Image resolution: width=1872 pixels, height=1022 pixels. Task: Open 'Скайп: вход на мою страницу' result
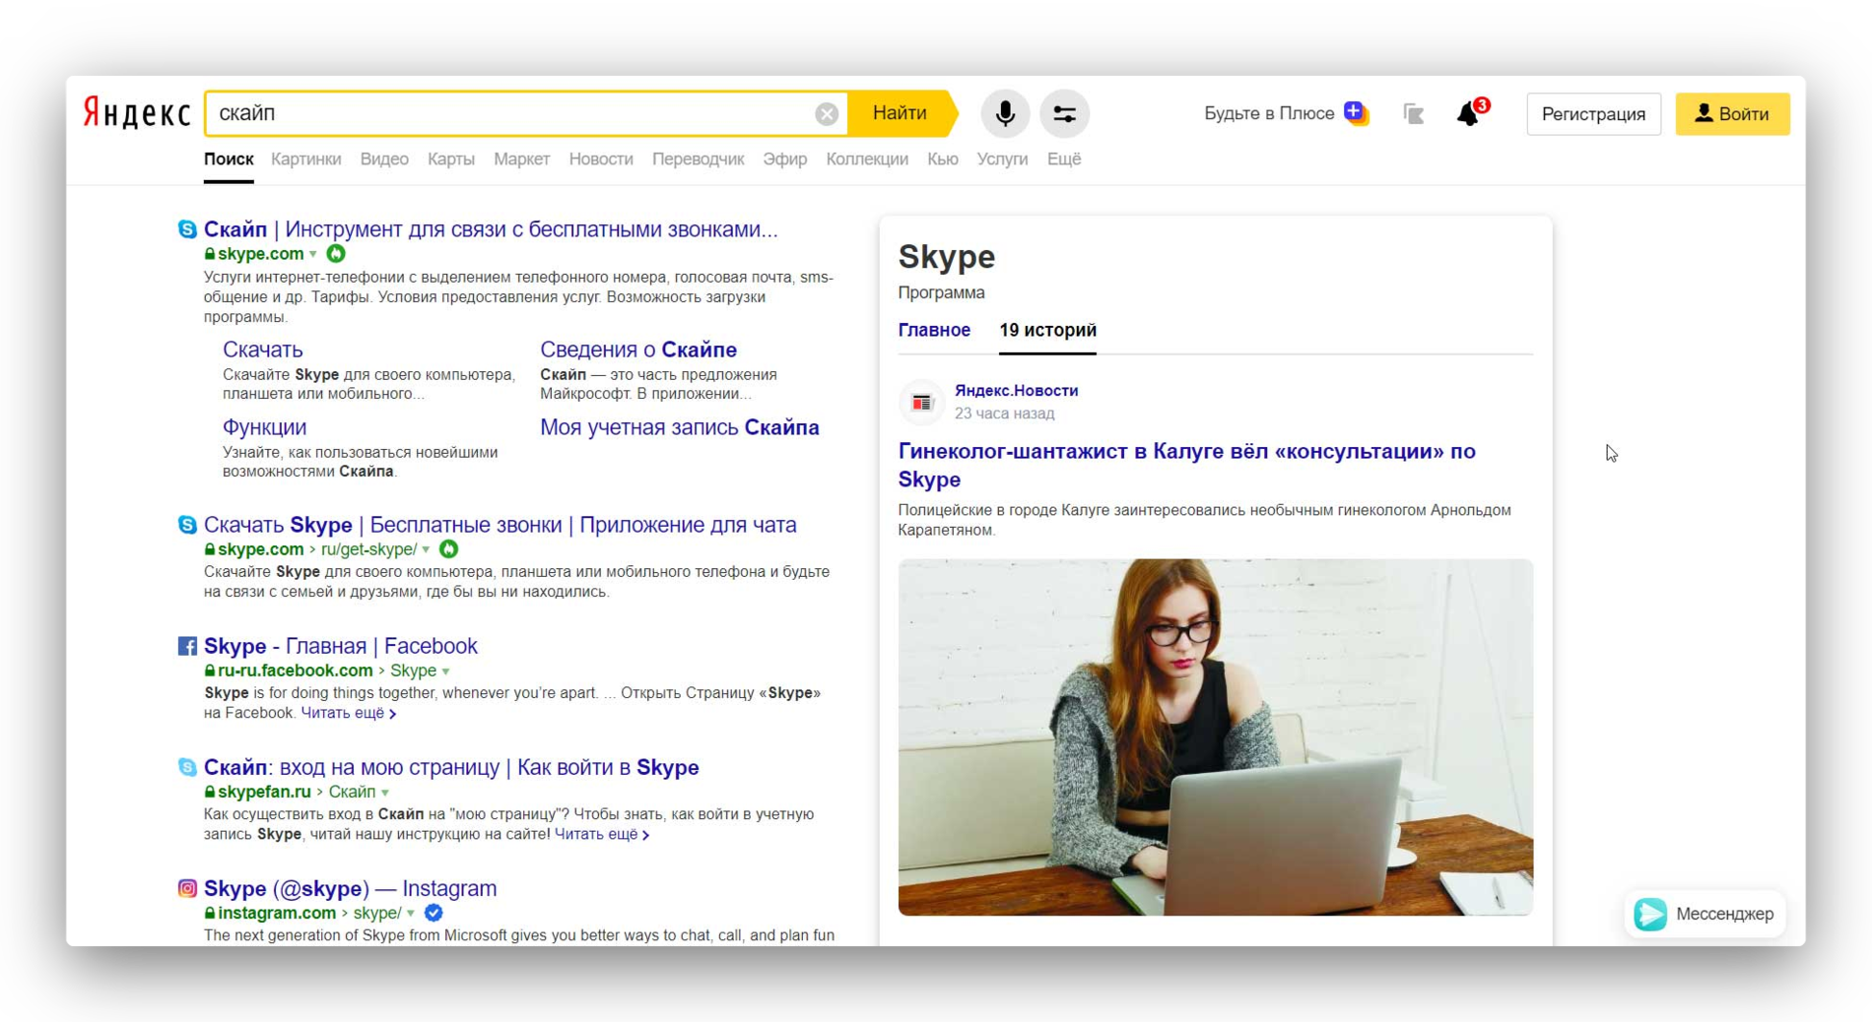tap(451, 767)
